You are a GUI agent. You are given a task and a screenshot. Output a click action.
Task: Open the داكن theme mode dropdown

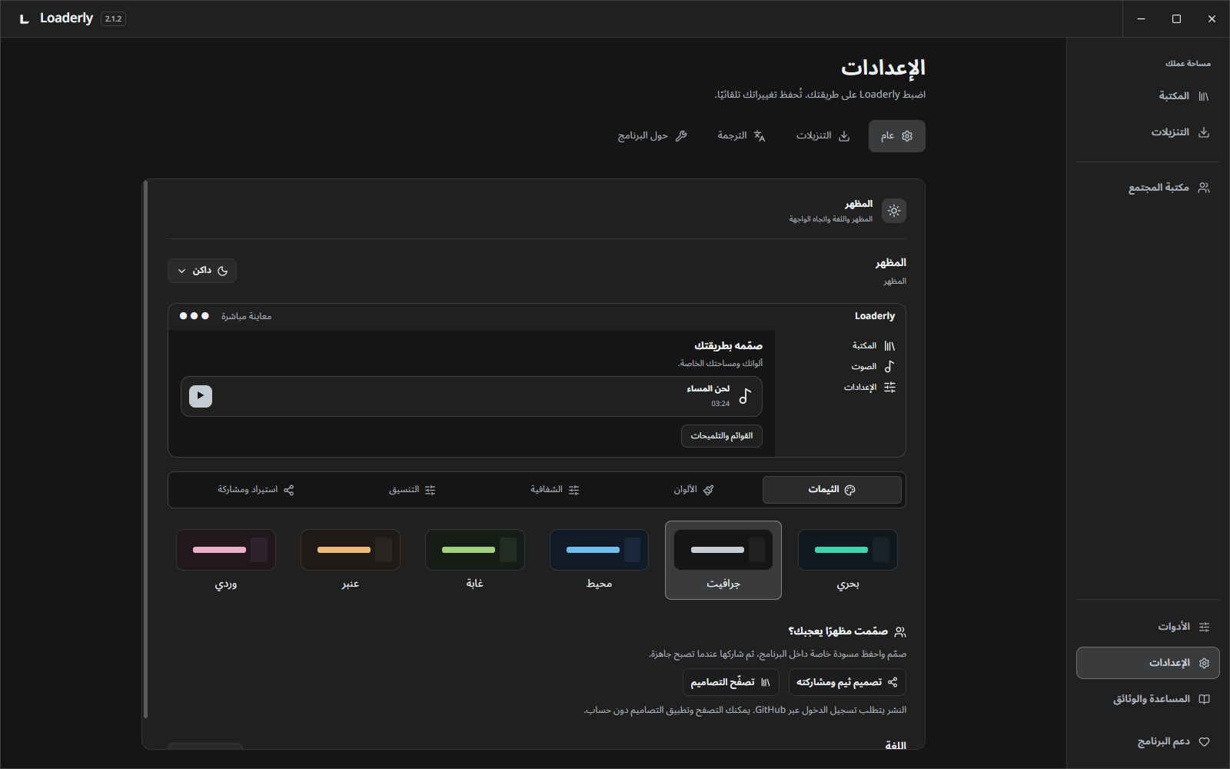202,271
